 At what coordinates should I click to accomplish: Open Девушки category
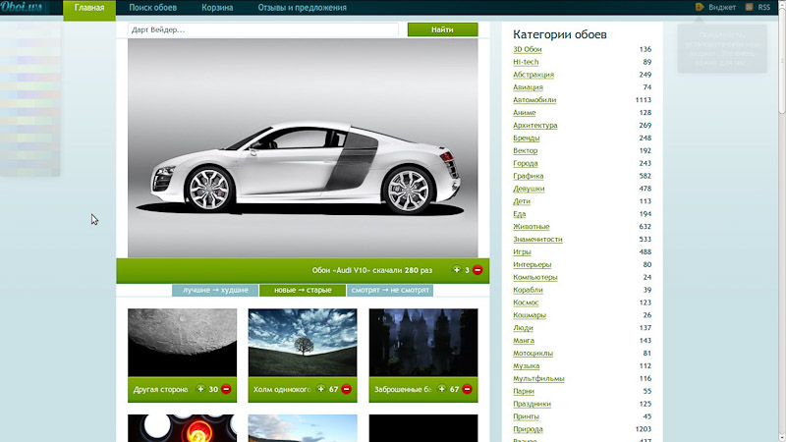pos(529,189)
